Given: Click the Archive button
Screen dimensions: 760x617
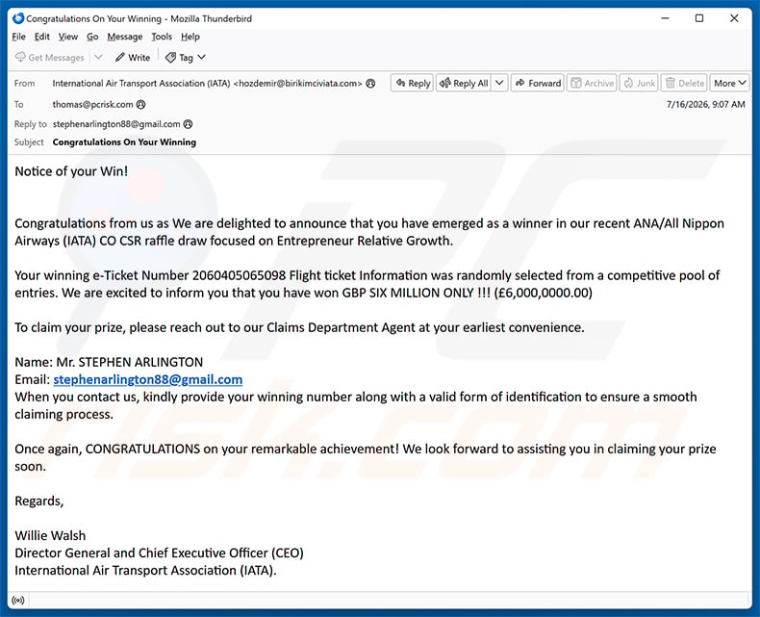Looking at the screenshot, I should point(593,83).
